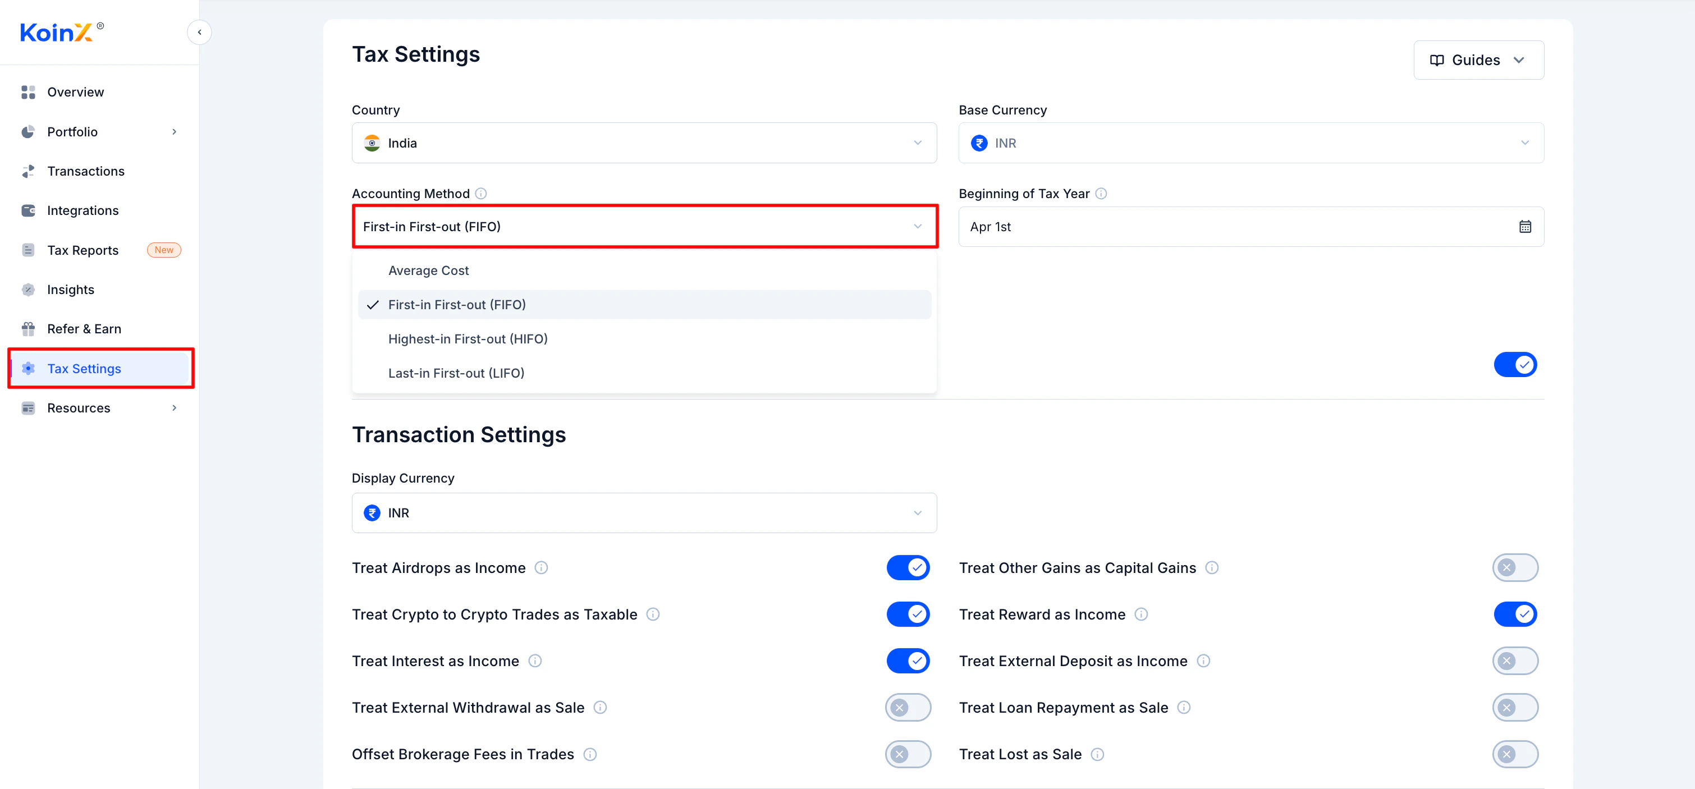
Task: Enable Treat External Withdrawal as Sale
Action: (908, 708)
